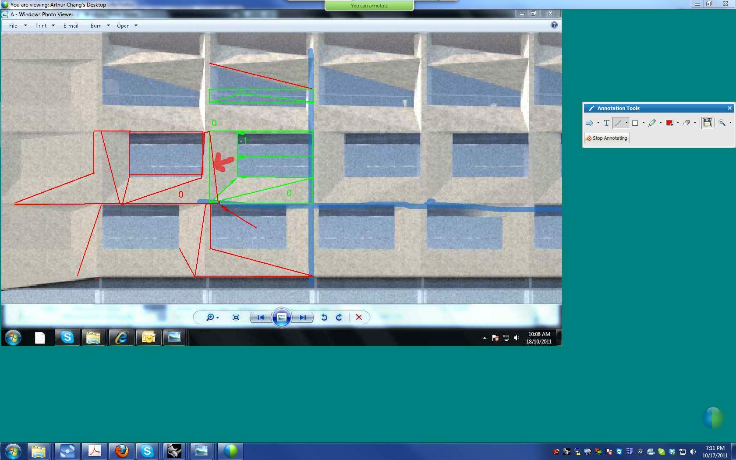
Task: Open the Burn menu in Photo Viewer
Action: pos(100,26)
